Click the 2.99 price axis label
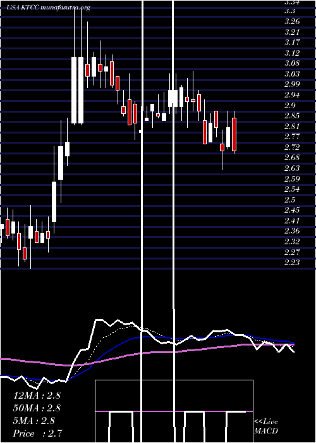316x443 pixels. click(x=292, y=84)
